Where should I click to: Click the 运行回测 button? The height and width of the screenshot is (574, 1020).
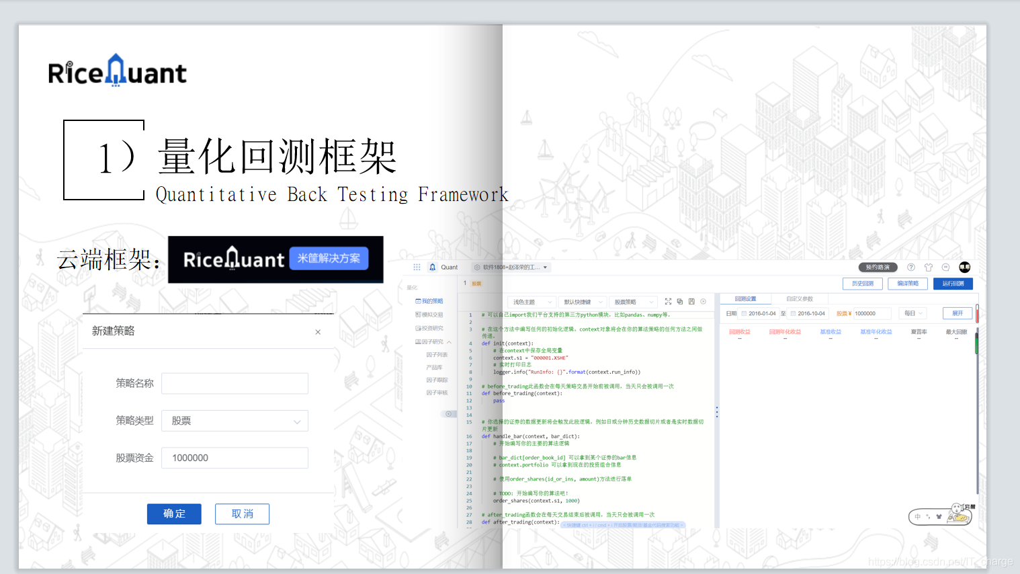[x=953, y=284]
